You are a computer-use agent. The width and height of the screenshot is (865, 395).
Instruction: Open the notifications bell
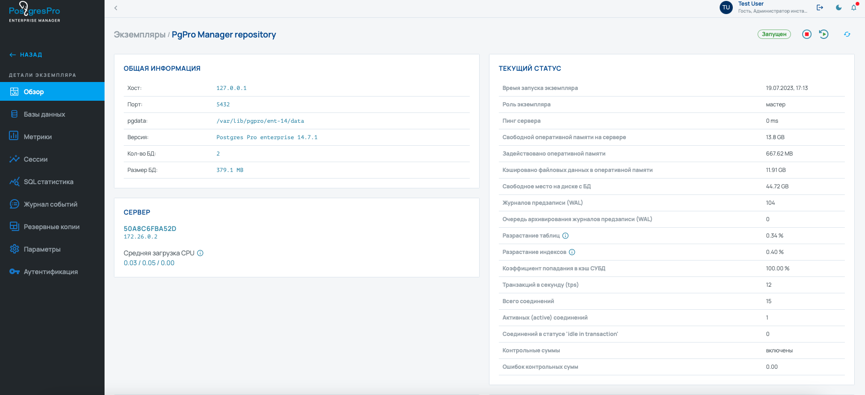(854, 7)
